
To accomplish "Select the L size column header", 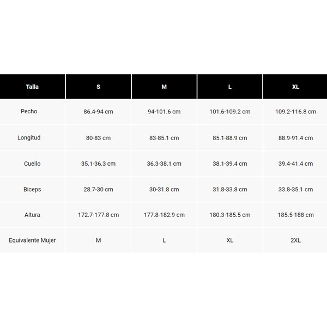I will [230, 87].
